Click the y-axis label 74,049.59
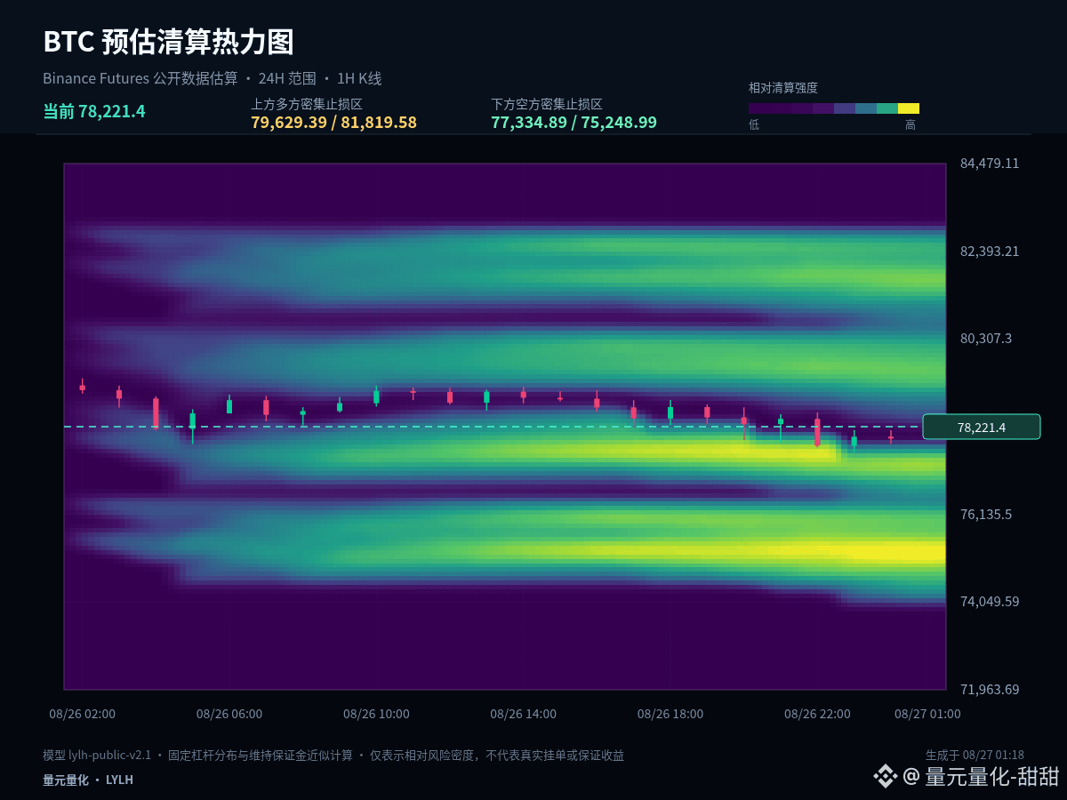 [990, 602]
